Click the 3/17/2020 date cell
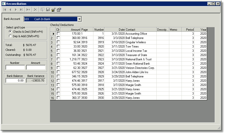The height and width of the screenshot is (134, 225). coord(115,64)
